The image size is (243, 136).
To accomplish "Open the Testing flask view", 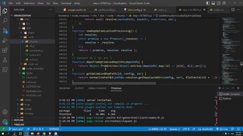I will [5, 60].
